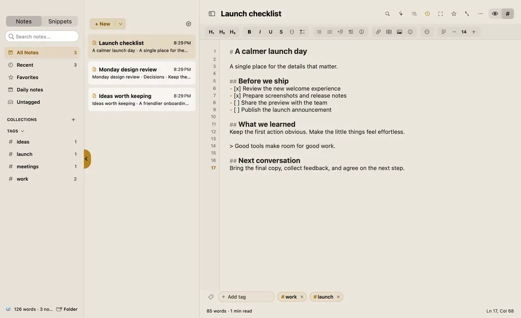The width and height of the screenshot is (521, 318).
Task: Toggle italic formatting
Action: coord(260,32)
